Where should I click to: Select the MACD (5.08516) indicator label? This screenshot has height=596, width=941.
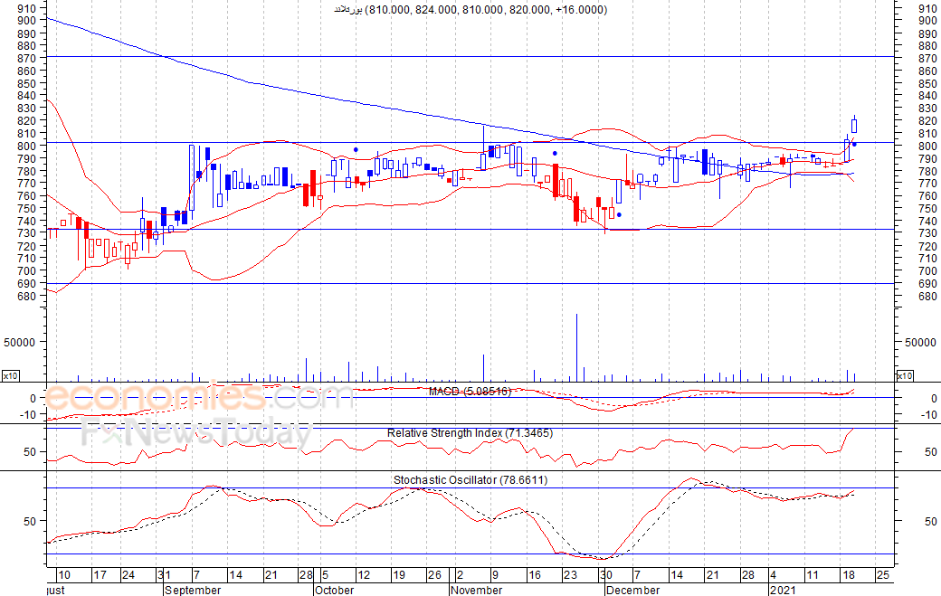[470, 392]
